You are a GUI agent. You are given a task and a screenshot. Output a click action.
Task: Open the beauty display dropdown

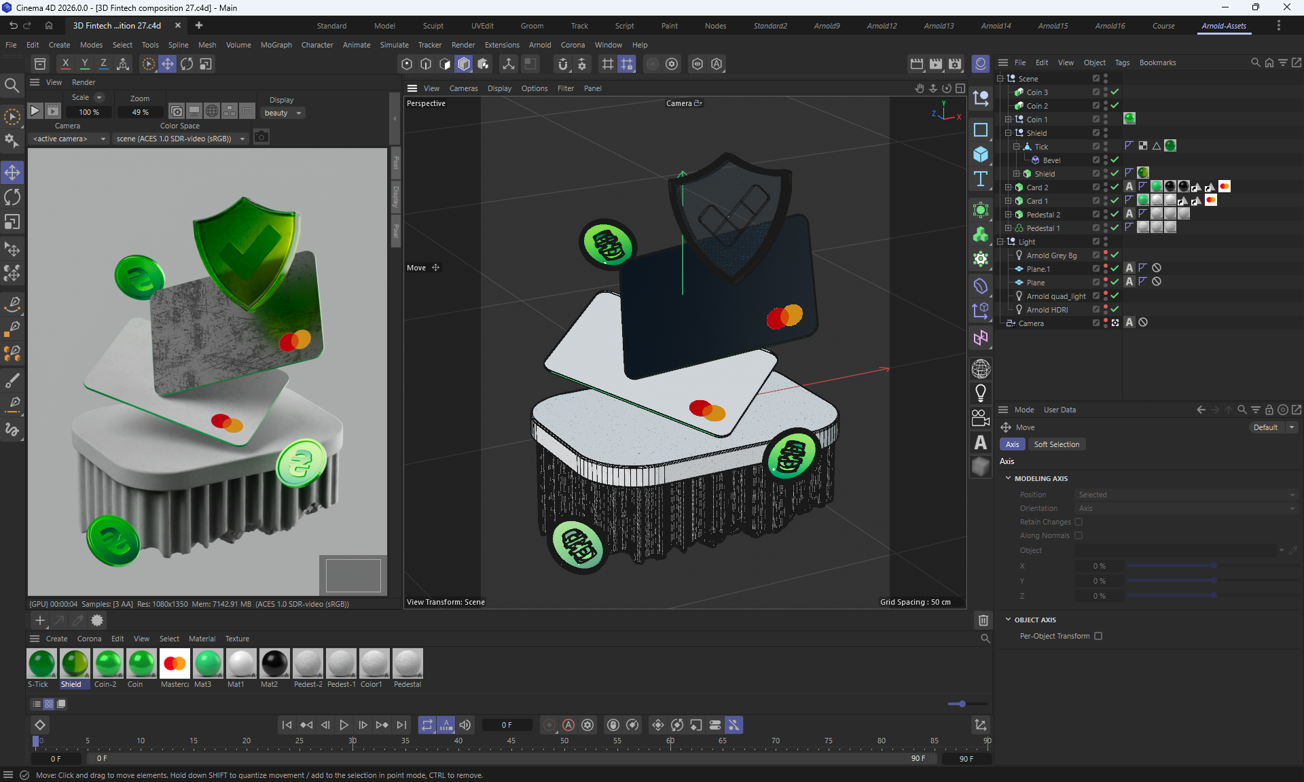click(x=283, y=113)
